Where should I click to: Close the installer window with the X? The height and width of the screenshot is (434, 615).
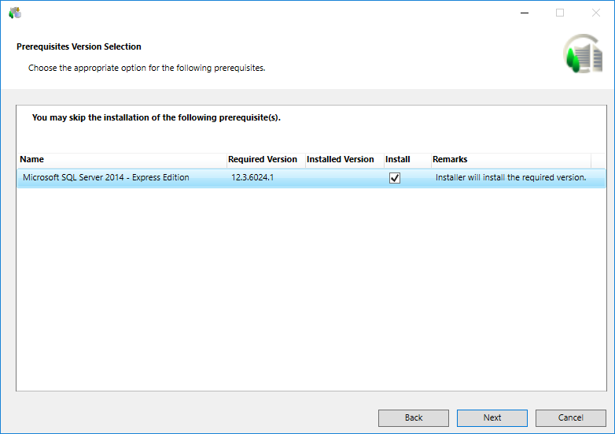[x=596, y=13]
